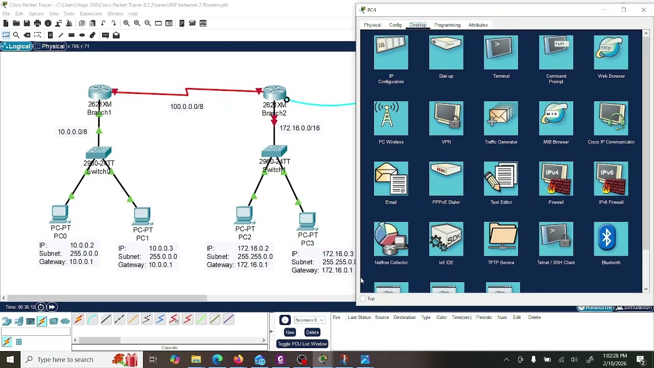Select the Desktop tab in PC4
This screenshot has height=368, width=654.
(x=417, y=25)
